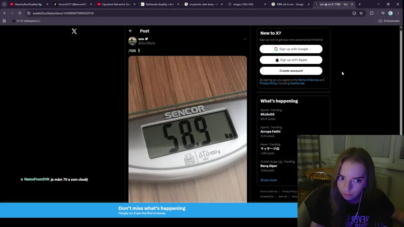
Task: Close the images (168×300) tab
Action: pyautogui.click(x=265, y=4)
